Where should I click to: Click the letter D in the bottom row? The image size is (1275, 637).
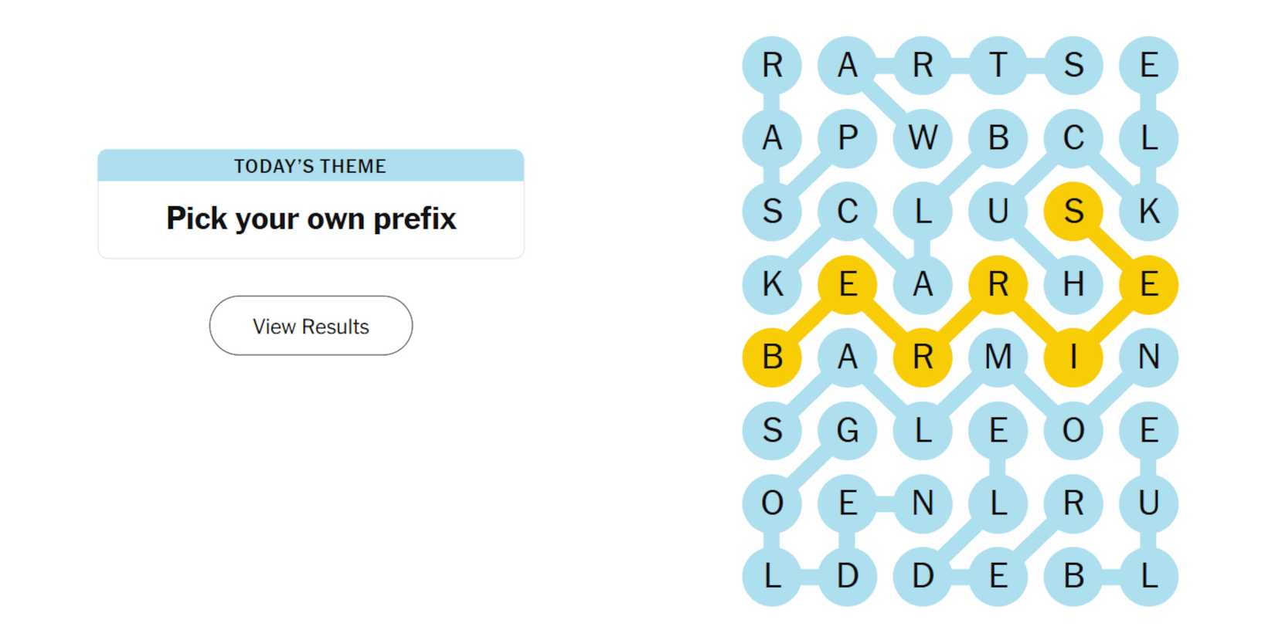pos(848,575)
